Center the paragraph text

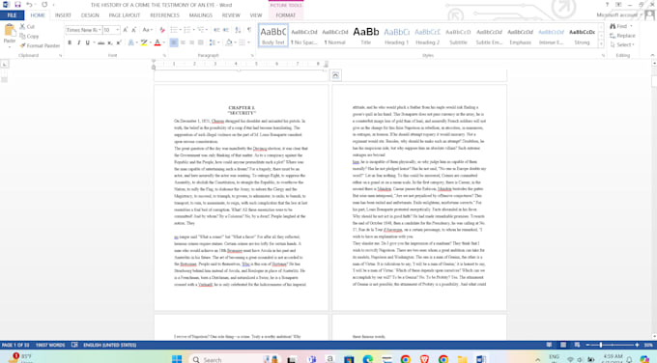183,42
